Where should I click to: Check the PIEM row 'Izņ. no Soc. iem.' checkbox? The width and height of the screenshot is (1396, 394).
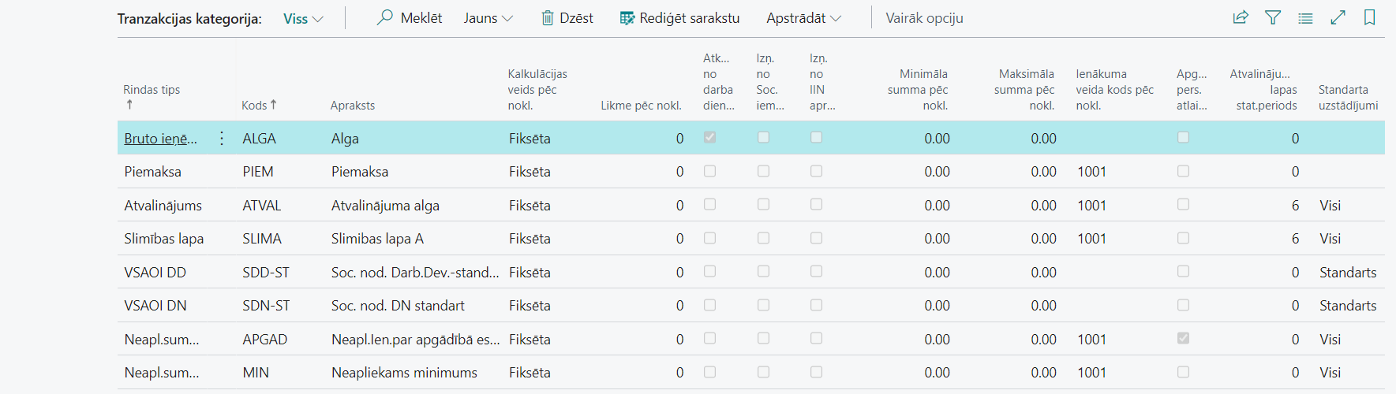tap(763, 171)
